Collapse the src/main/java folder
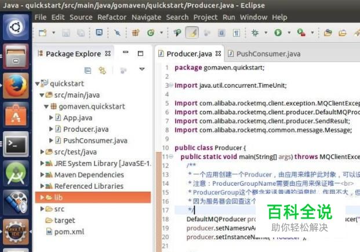The width and height of the screenshot is (360, 252). pyautogui.click(x=42, y=95)
